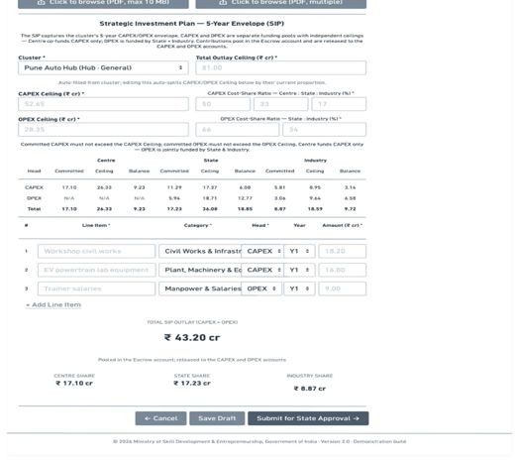
Task: Open Head dropdown in row 3 showing OPEX
Action: tap(261, 288)
